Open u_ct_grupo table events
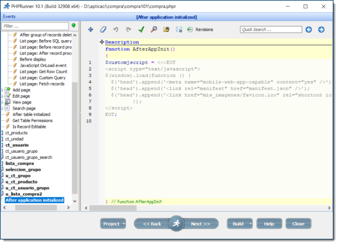The width and height of the screenshot is (338, 244). (x=18, y=176)
